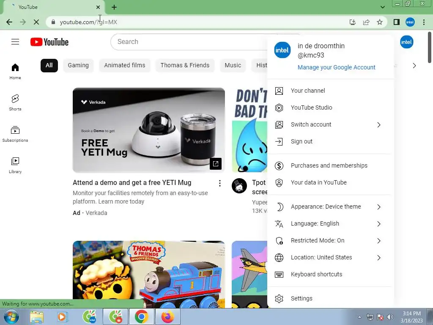Viewport: 433px width, 325px height.
Task: Go back to previous page
Action: (x=9, y=22)
